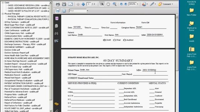The image size is (200, 112).
Task: Select the Final radio button
Action: (x=114, y=40)
